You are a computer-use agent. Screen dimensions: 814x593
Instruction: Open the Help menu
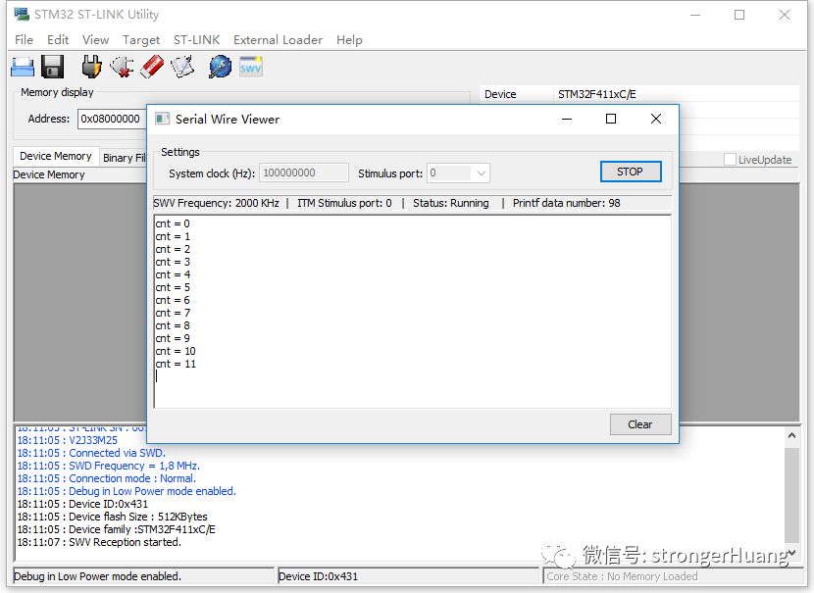(x=349, y=40)
